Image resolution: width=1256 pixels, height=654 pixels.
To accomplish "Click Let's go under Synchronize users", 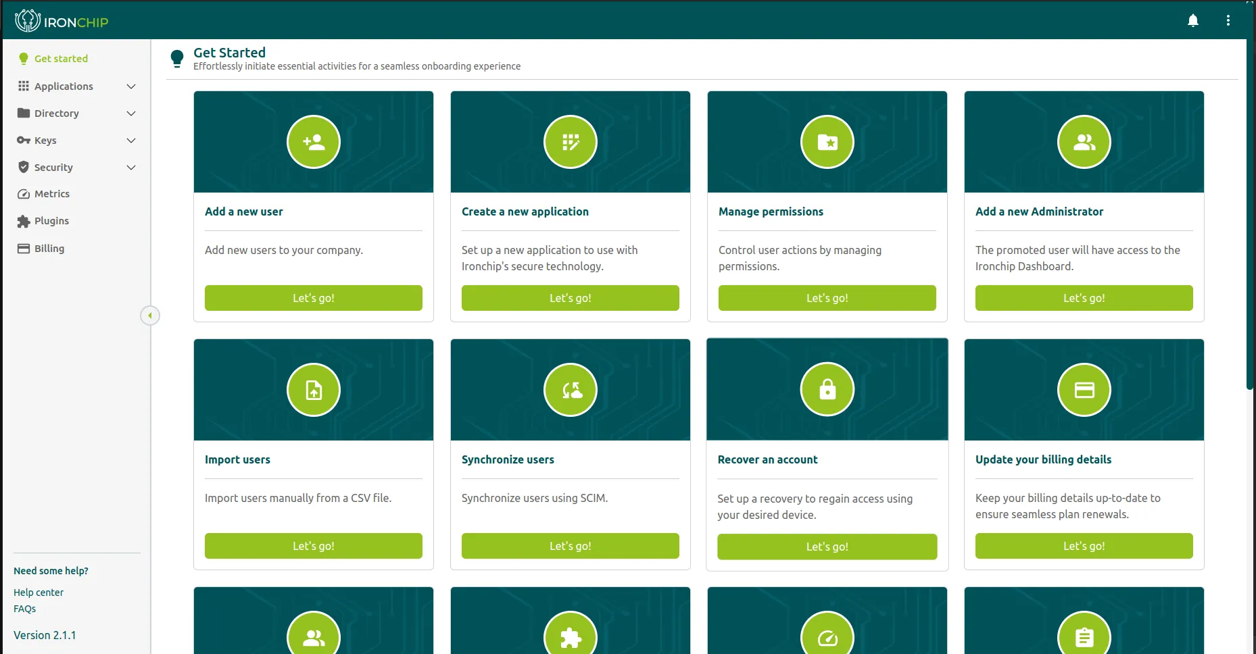I will pyautogui.click(x=571, y=546).
